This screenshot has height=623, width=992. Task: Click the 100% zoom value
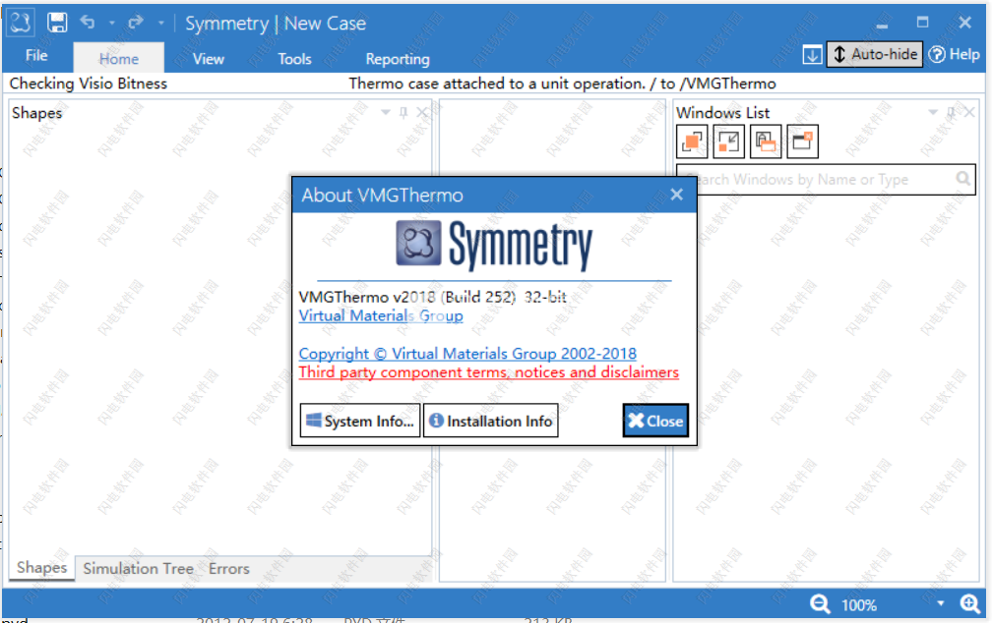click(x=858, y=605)
